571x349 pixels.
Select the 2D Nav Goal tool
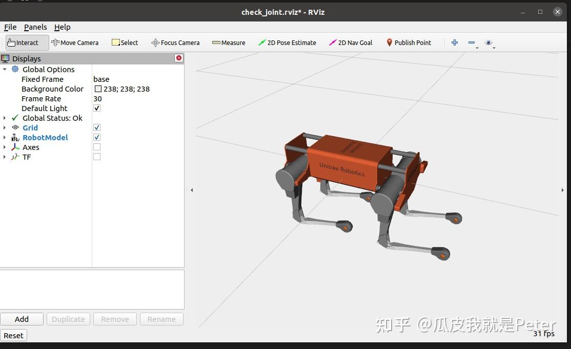[x=351, y=42]
